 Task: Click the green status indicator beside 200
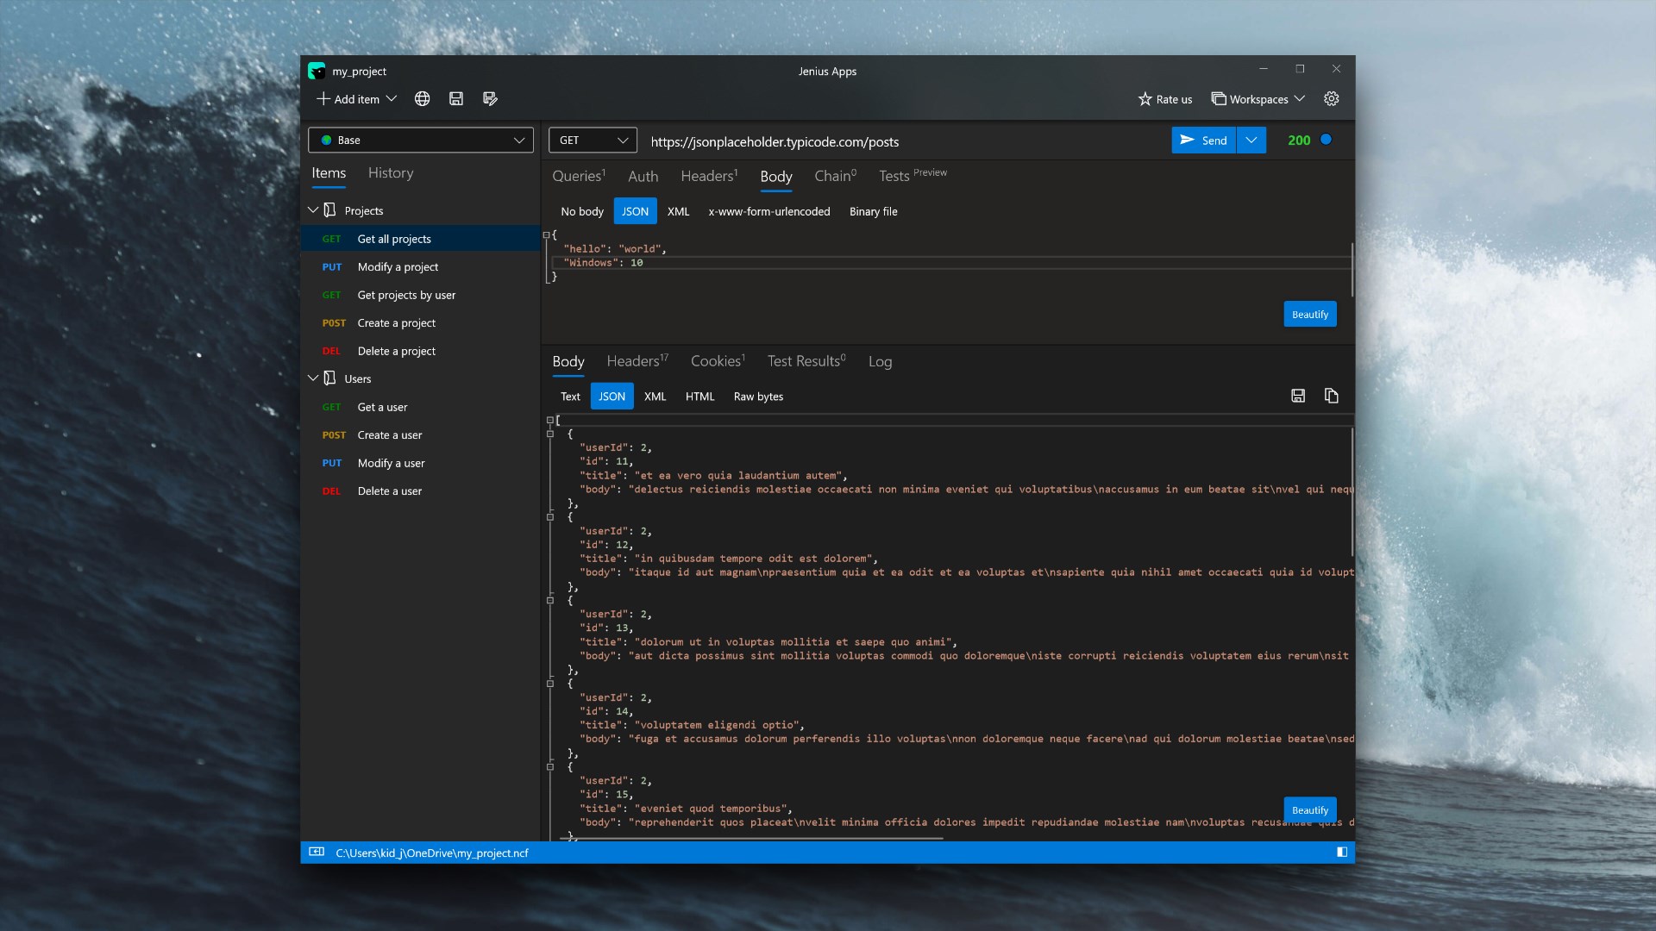(x=1326, y=139)
